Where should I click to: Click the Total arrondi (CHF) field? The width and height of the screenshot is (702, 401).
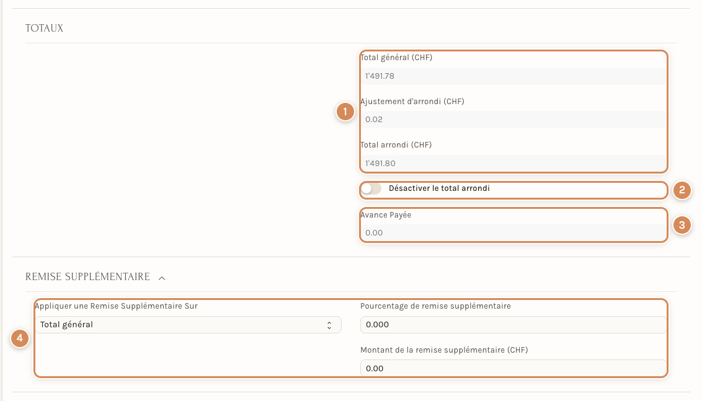point(513,164)
